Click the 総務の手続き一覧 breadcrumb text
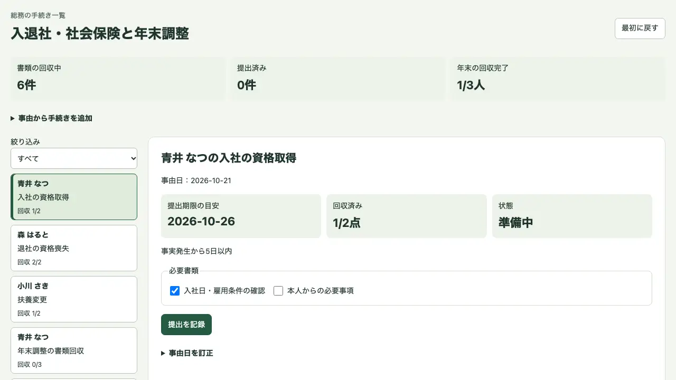The image size is (676, 380). [x=38, y=15]
